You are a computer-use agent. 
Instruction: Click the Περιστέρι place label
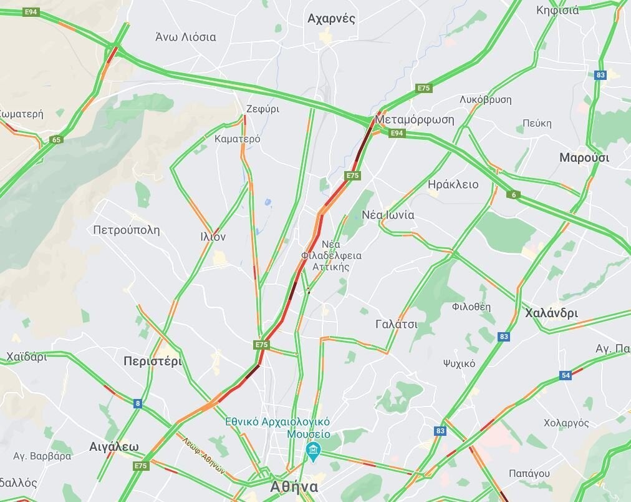point(153,361)
